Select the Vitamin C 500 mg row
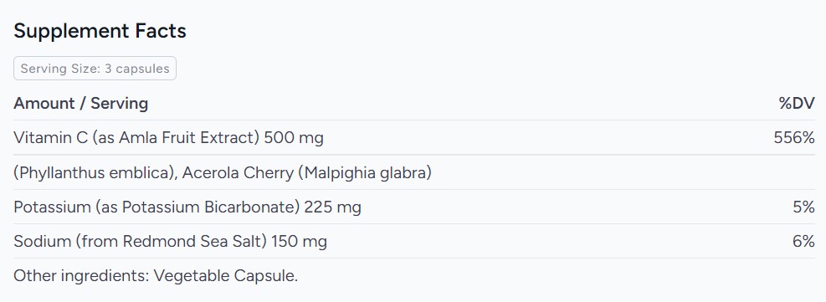826x302 pixels. point(414,138)
